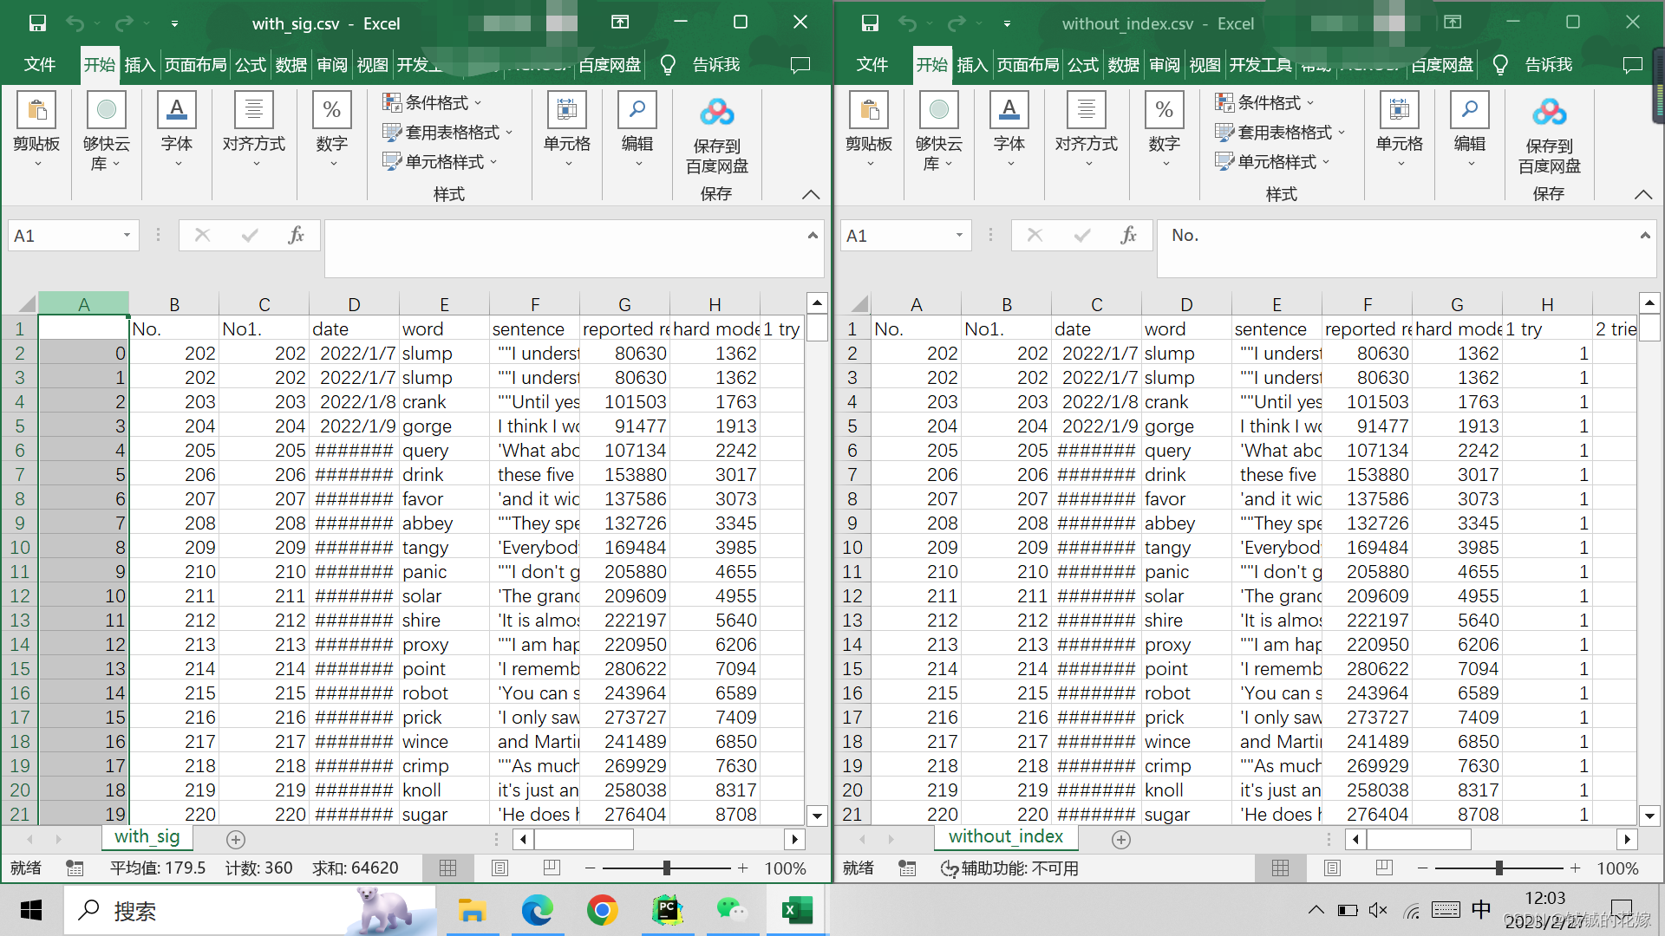This screenshot has height=936, width=1665.
Task: Select the without_index tab at bottom
Action: [x=1004, y=836]
